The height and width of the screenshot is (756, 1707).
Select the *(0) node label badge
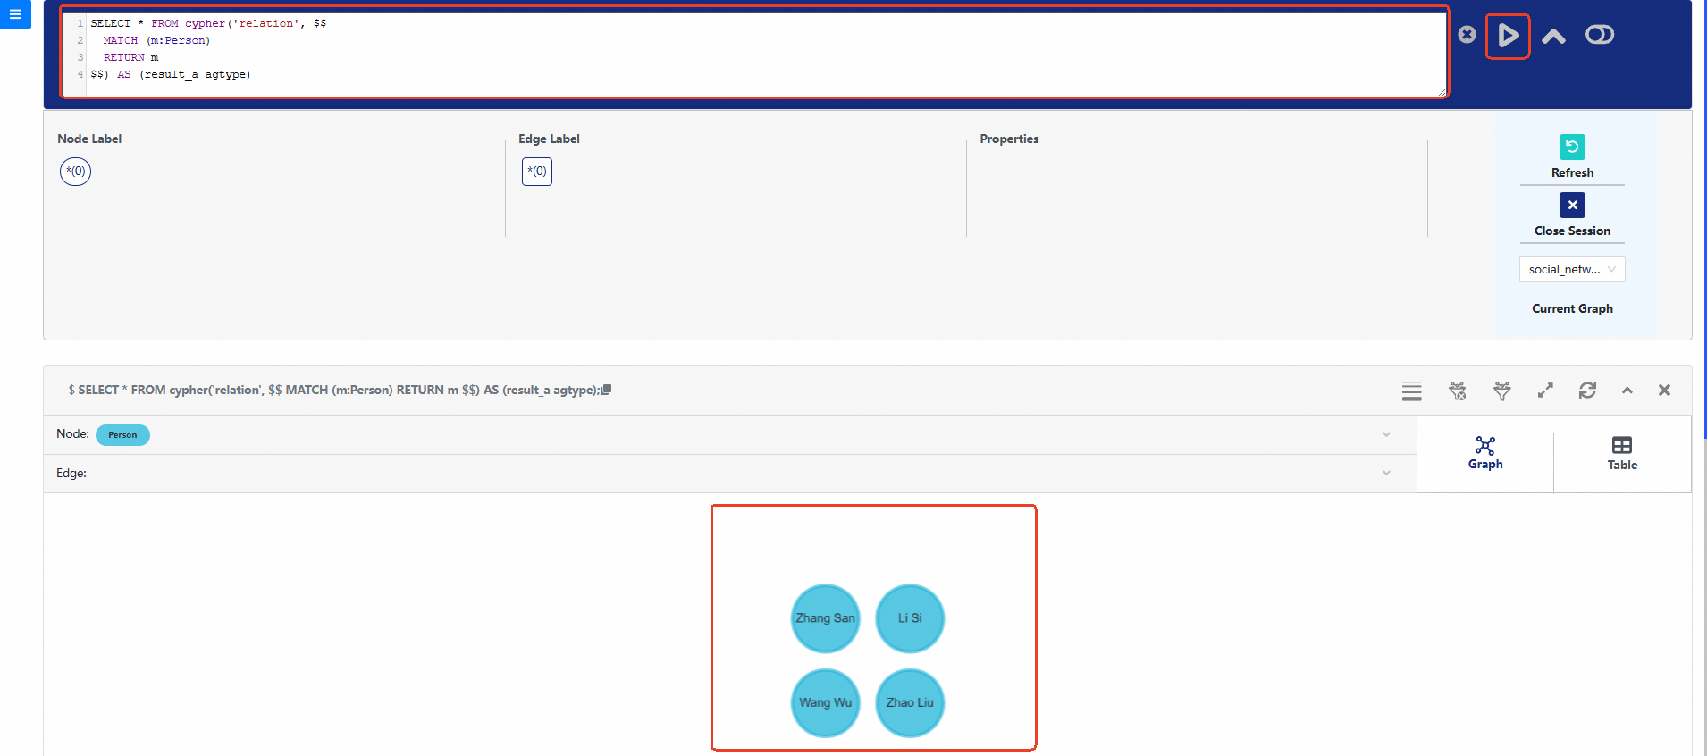(76, 172)
